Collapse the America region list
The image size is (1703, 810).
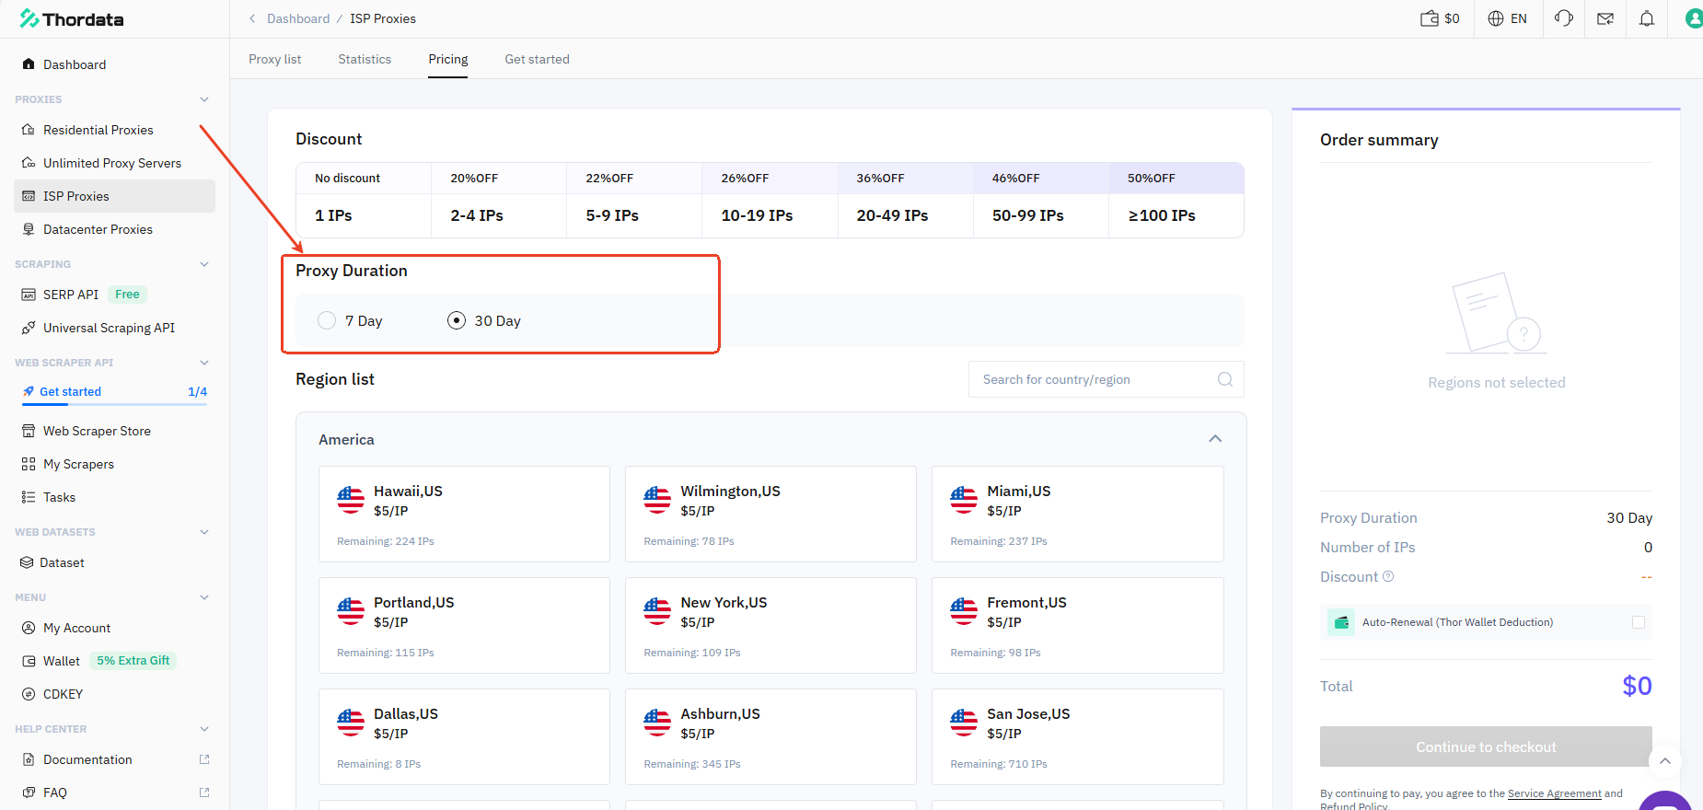pyautogui.click(x=1215, y=439)
